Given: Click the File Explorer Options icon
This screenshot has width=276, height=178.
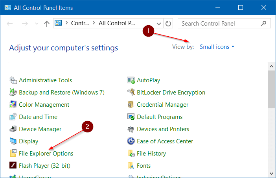Looking at the screenshot, I should 13,153.
